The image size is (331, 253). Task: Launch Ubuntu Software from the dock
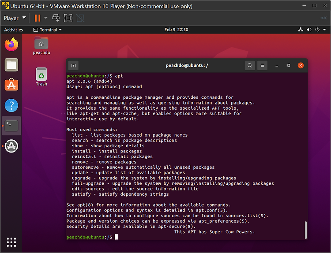(11, 85)
